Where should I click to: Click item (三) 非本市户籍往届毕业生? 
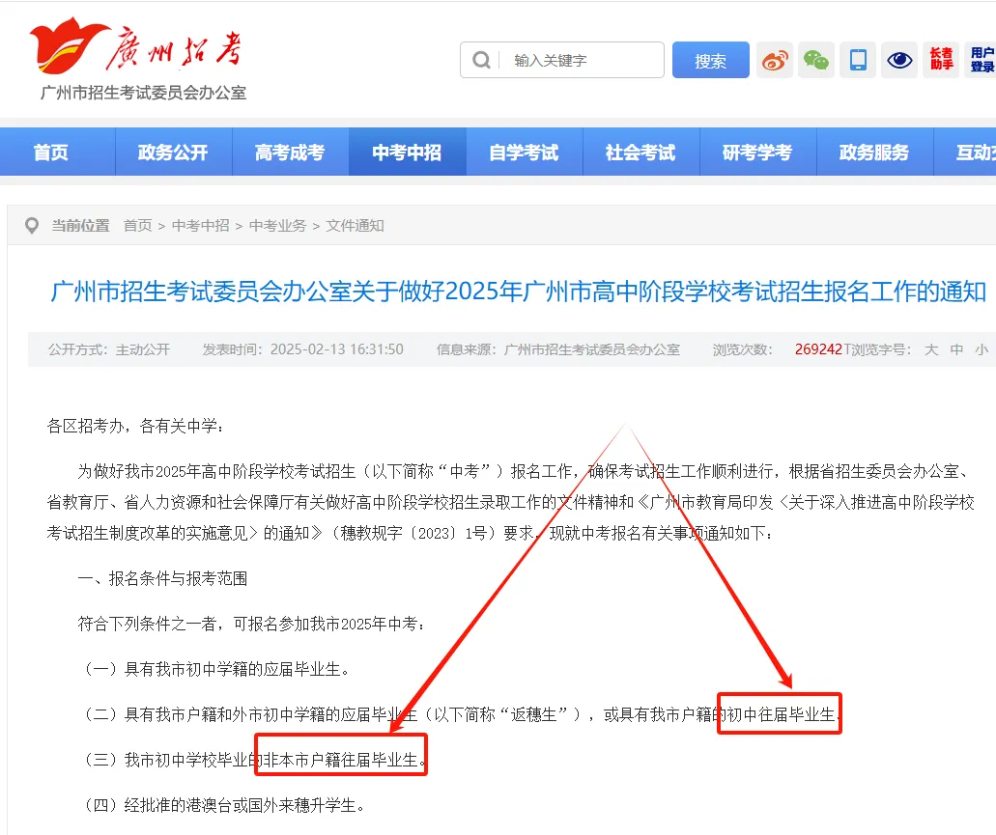pos(254,760)
